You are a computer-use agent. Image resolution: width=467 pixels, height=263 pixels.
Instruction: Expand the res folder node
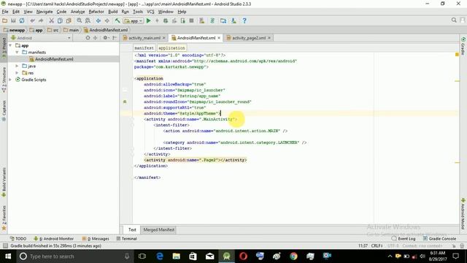coord(18,73)
